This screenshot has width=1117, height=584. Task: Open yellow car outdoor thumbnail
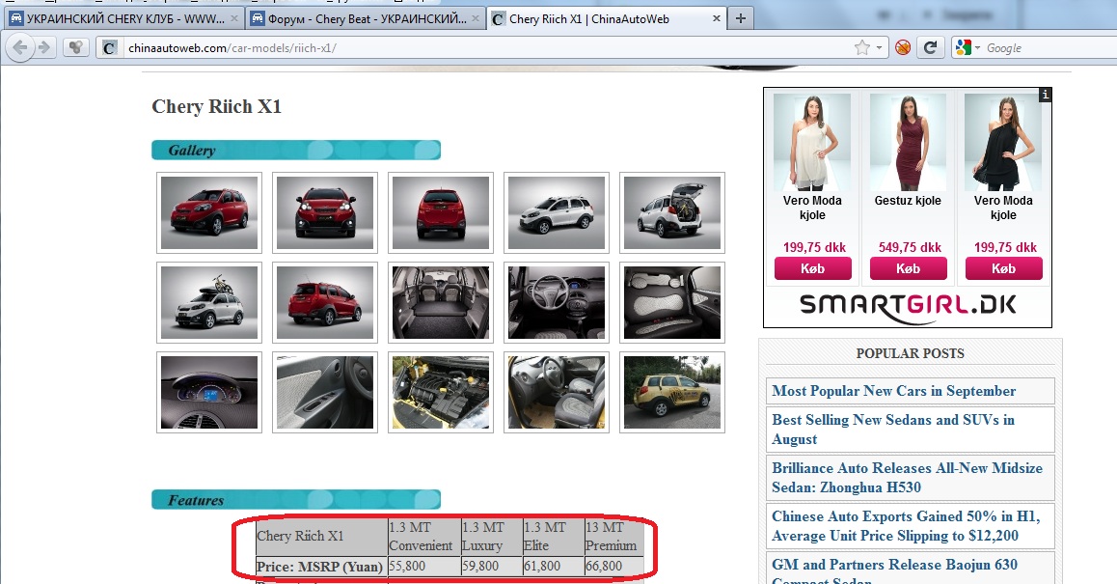click(x=672, y=392)
